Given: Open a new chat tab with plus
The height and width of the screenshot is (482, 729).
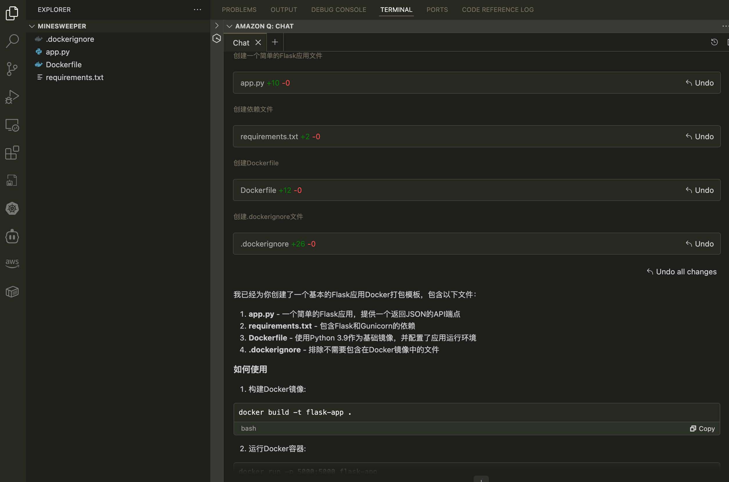Looking at the screenshot, I should coord(275,42).
